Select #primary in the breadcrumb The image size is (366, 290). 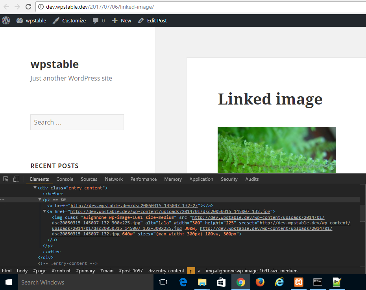(85, 271)
